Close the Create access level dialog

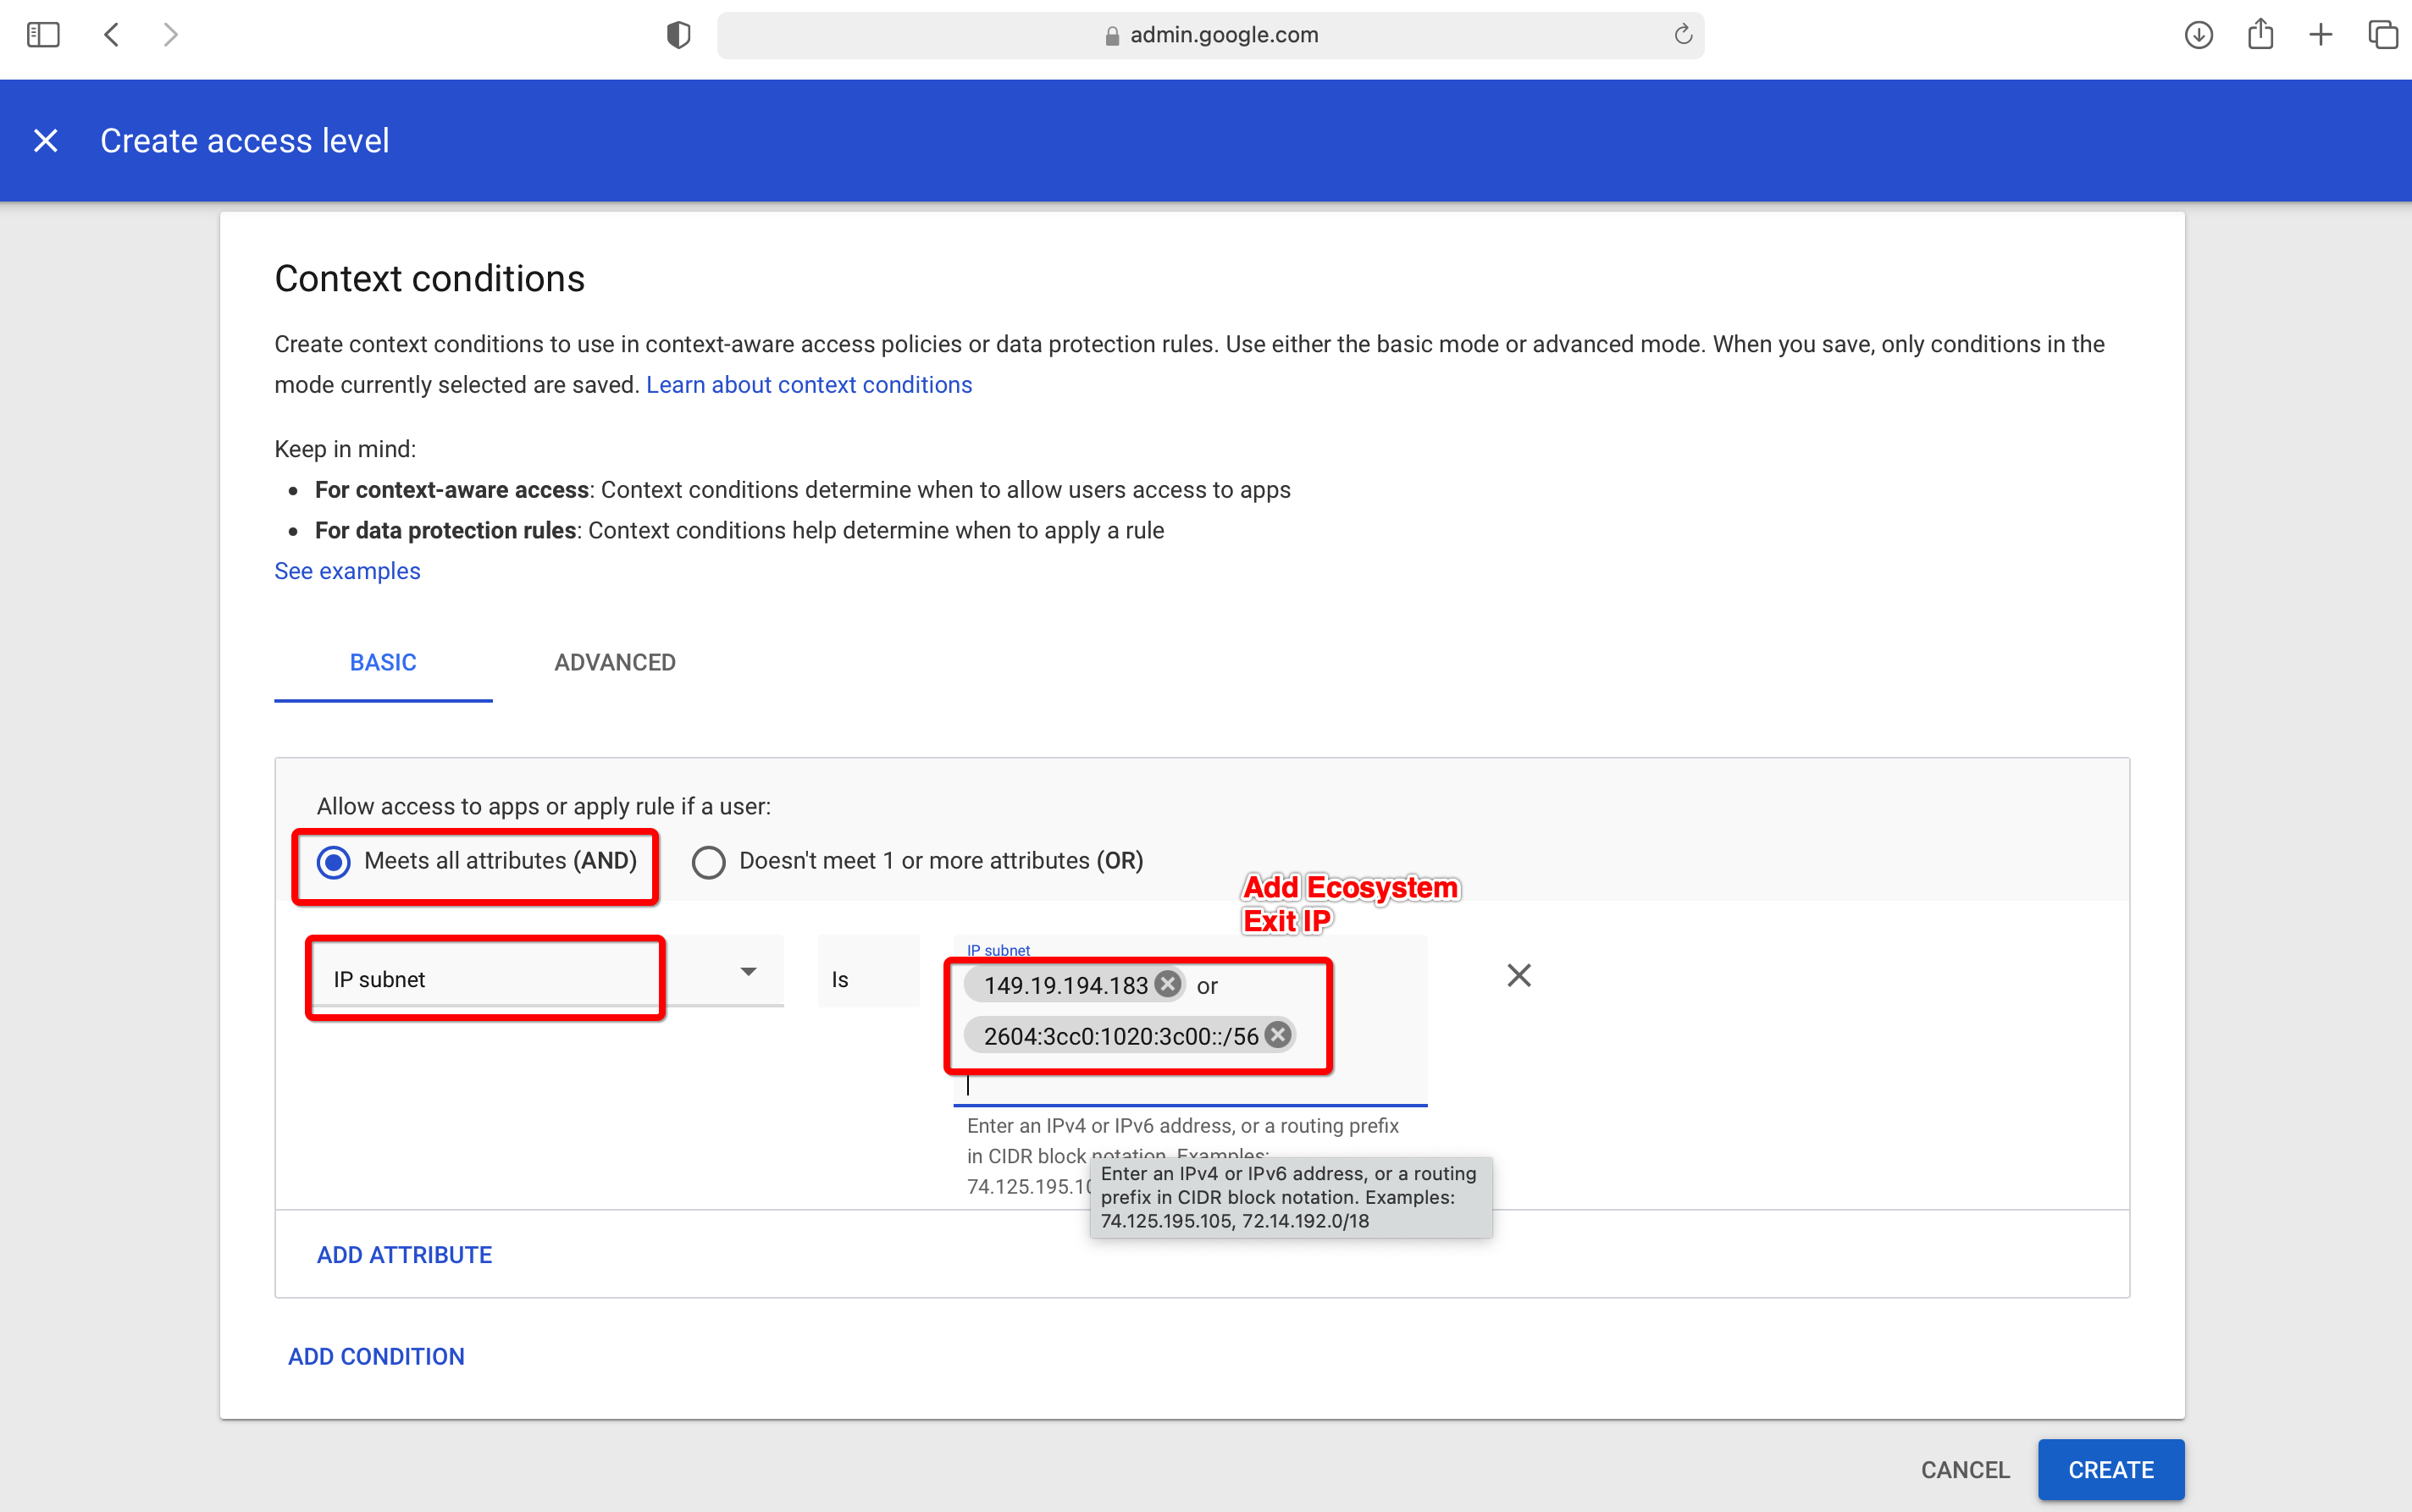46,140
